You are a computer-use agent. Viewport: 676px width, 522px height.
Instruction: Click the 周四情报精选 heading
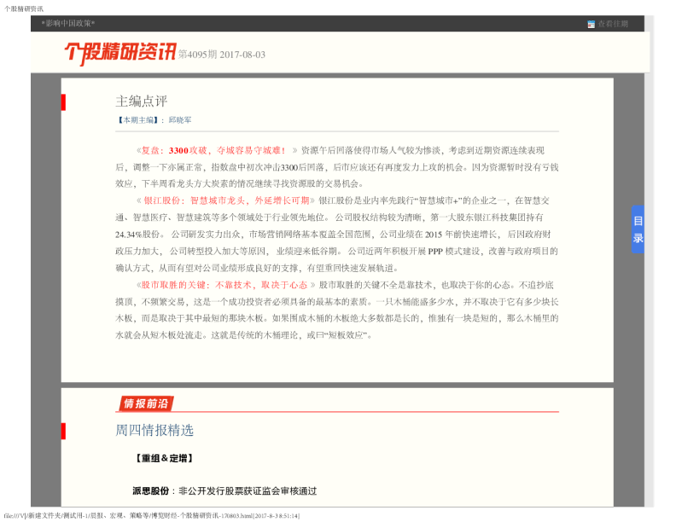point(154,430)
